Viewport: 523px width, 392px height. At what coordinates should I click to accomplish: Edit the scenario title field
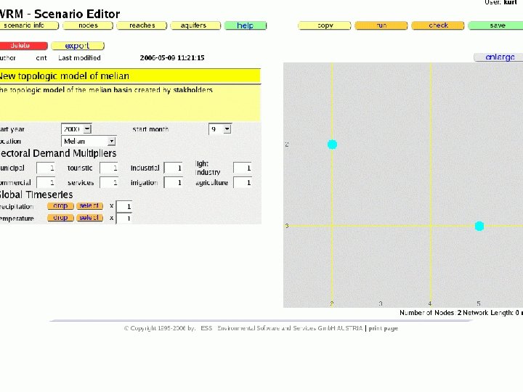[130, 76]
